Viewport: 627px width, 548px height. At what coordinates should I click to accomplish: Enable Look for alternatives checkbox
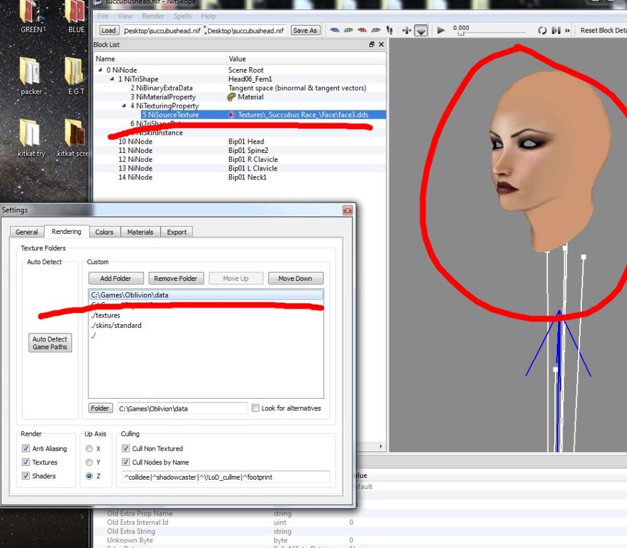pyautogui.click(x=255, y=408)
